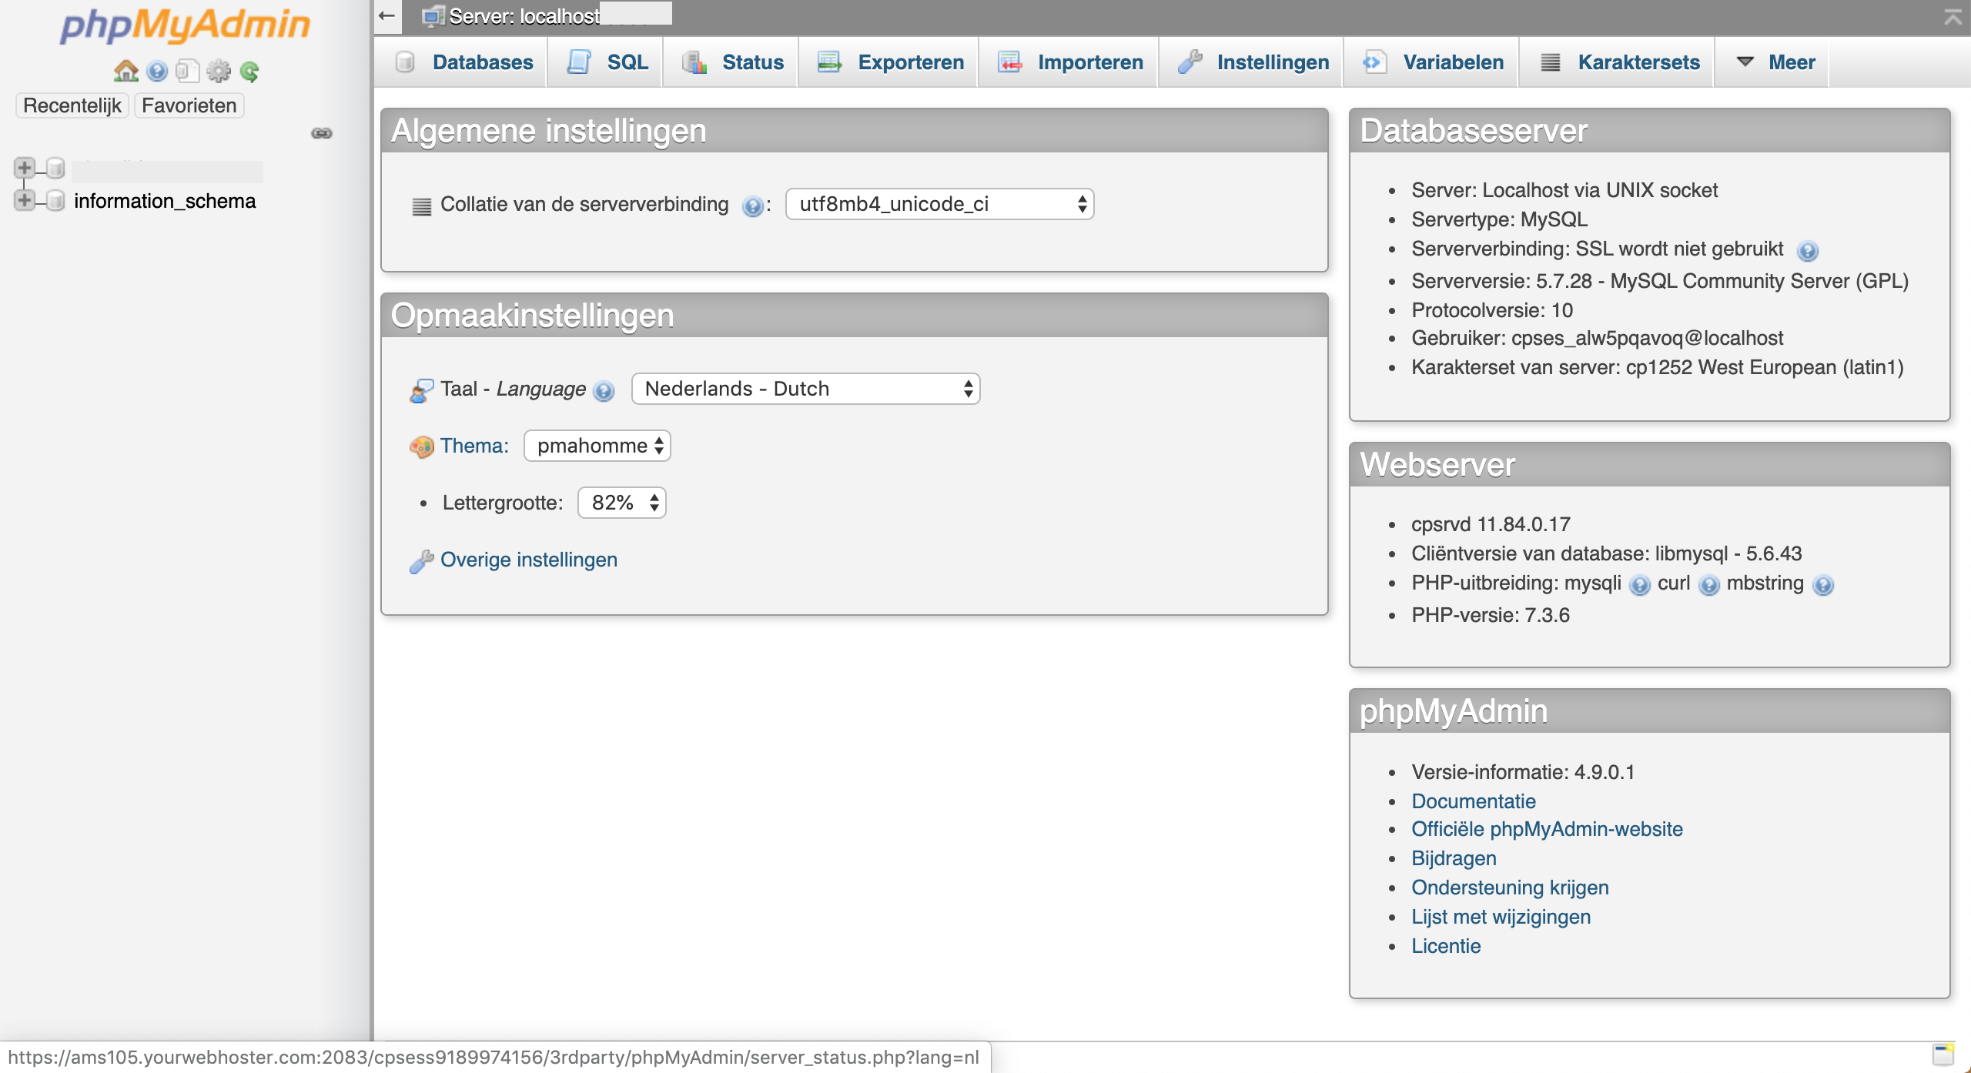This screenshot has width=1971, height=1073.
Task: Click the help icon beside Collatie van de serververbinding
Action: [x=752, y=206]
